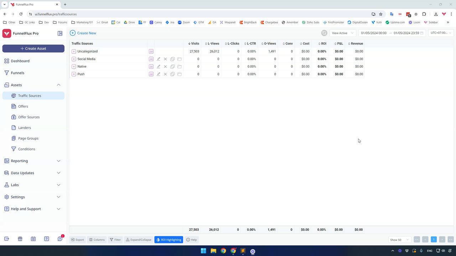This screenshot has width=456, height=256.
Task: Open the Uncategorized row report chart icon
Action: point(151,51)
